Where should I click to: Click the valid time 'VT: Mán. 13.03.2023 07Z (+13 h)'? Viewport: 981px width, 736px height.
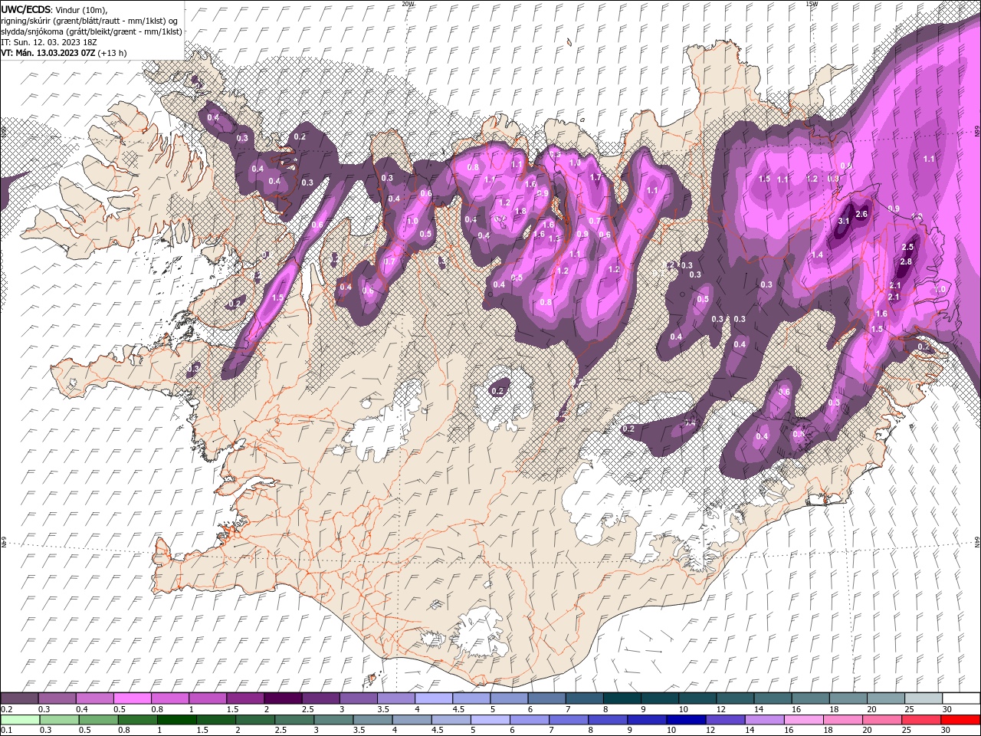pos(64,53)
